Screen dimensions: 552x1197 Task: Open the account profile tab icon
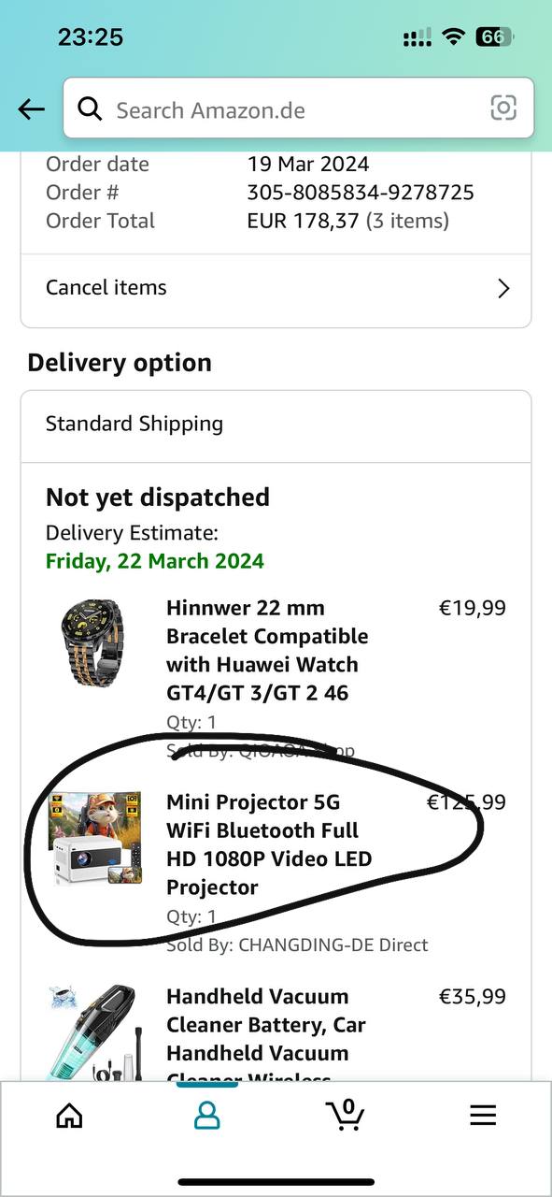pyautogui.click(x=206, y=1115)
